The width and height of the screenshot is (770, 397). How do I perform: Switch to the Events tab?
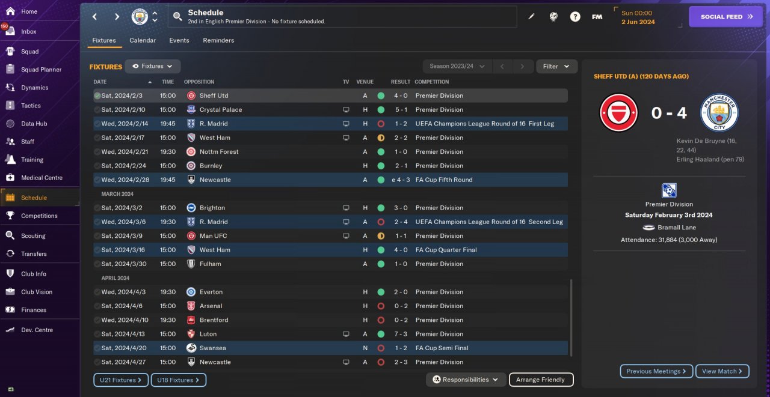coord(179,40)
